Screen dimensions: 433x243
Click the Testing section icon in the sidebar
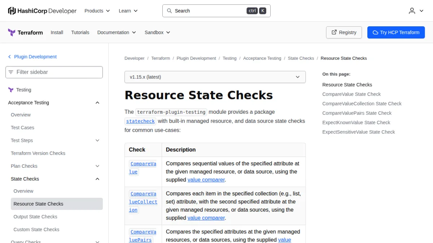click(11, 90)
